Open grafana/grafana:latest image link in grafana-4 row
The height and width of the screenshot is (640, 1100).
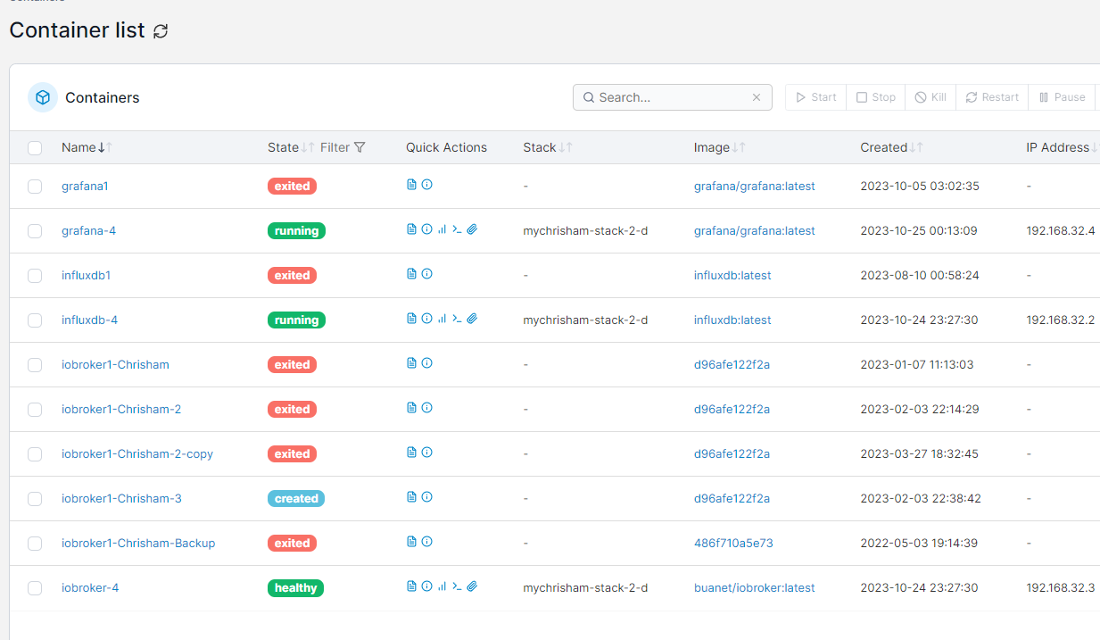click(755, 231)
